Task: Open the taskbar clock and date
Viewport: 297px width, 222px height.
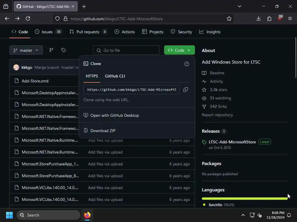Action: tap(276, 215)
